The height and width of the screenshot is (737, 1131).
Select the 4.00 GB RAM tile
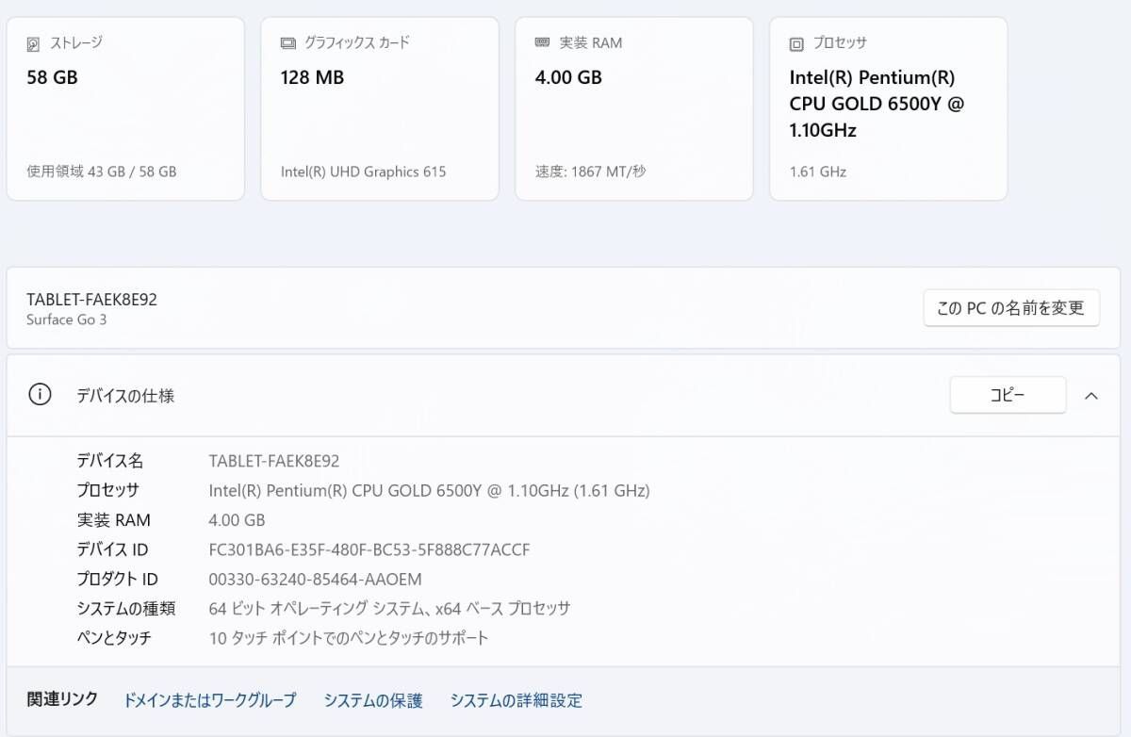pos(633,108)
